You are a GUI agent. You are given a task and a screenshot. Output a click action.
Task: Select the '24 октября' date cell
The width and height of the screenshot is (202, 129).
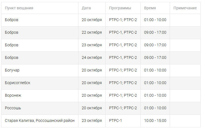(x=92, y=58)
